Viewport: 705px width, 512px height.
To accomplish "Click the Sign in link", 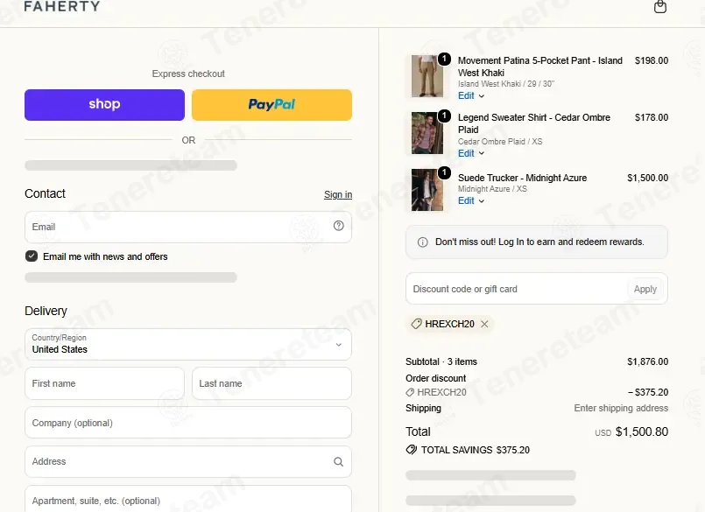I will (338, 194).
